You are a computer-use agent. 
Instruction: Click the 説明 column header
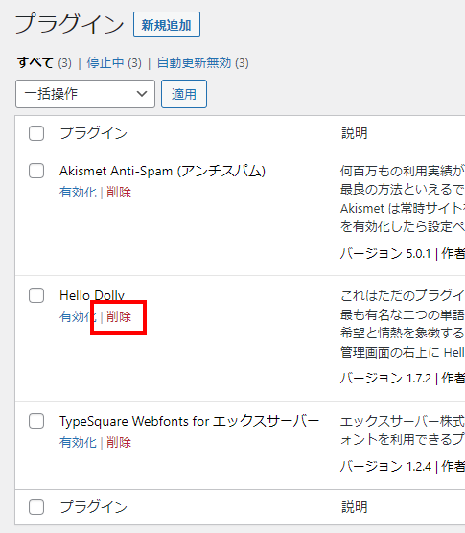(355, 133)
